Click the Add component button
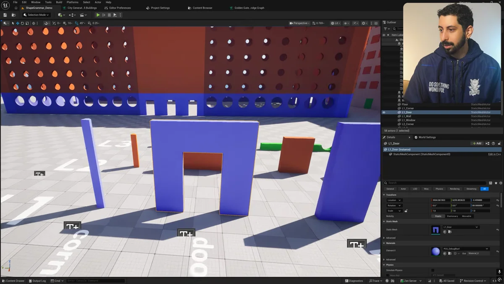Image resolution: width=504 pixels, height=284 pixels. tap(477, 143)
